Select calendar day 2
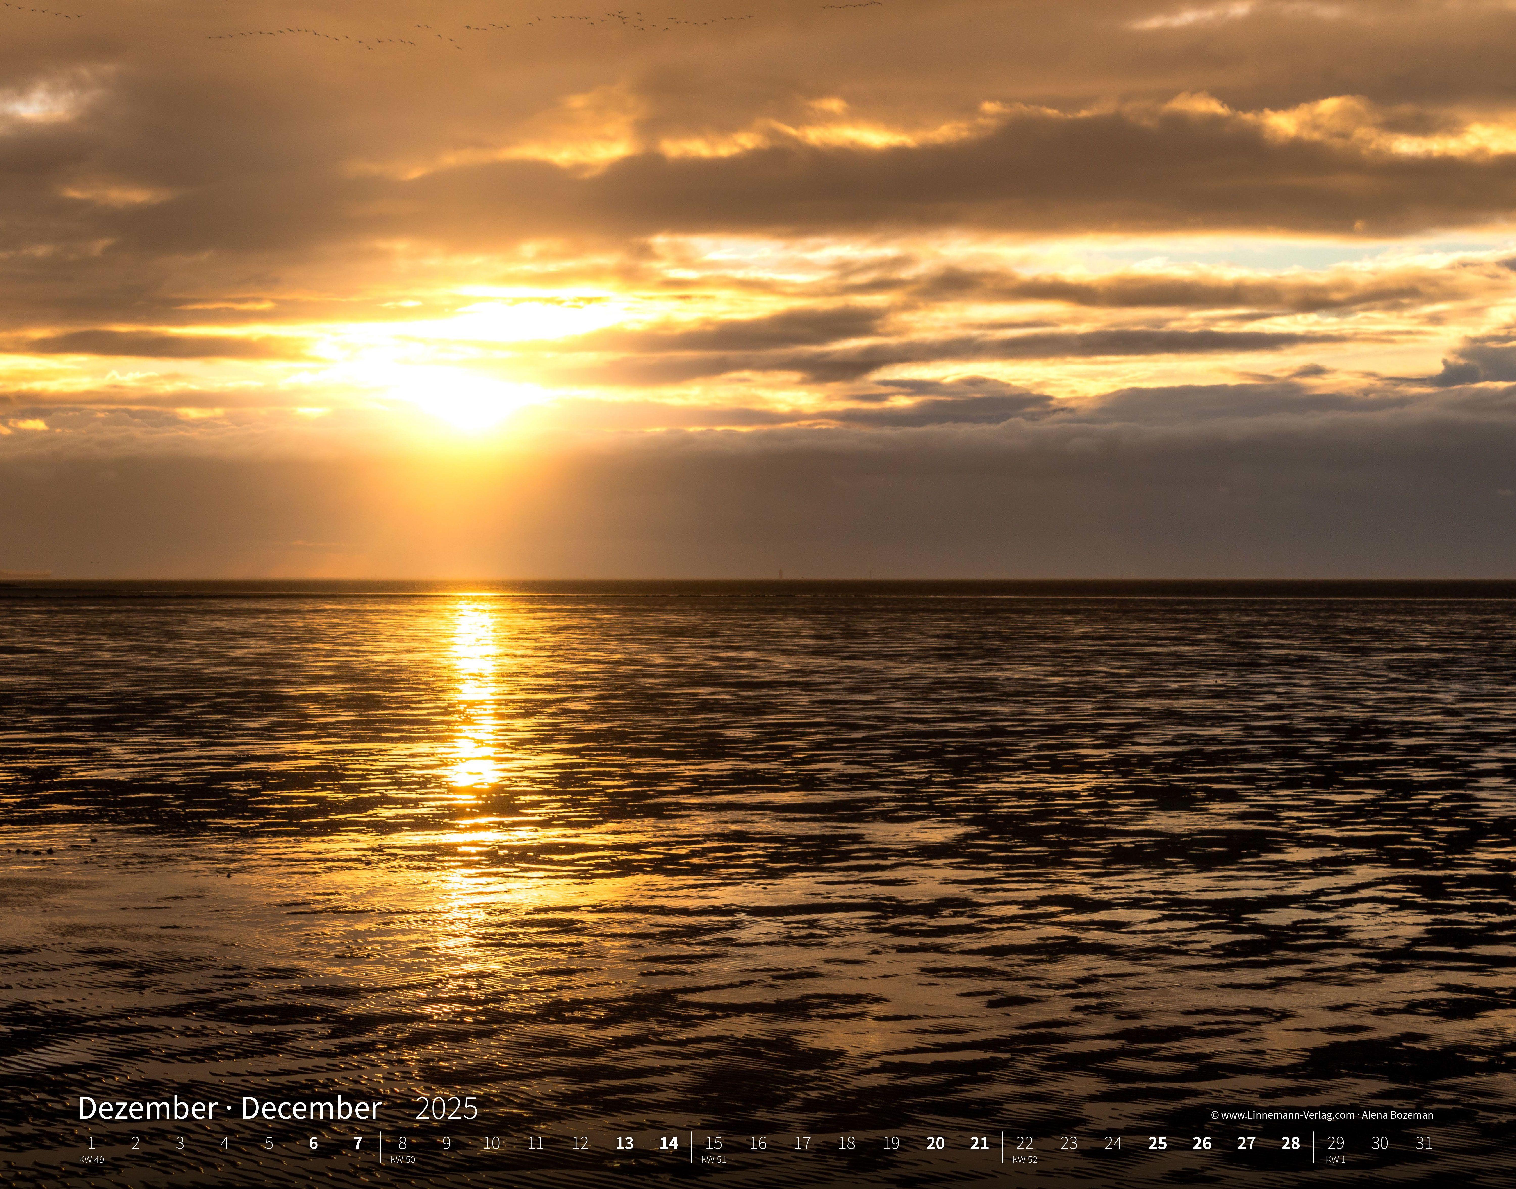This screenshot has width=1516, height=1189. tap(136, 1143)
